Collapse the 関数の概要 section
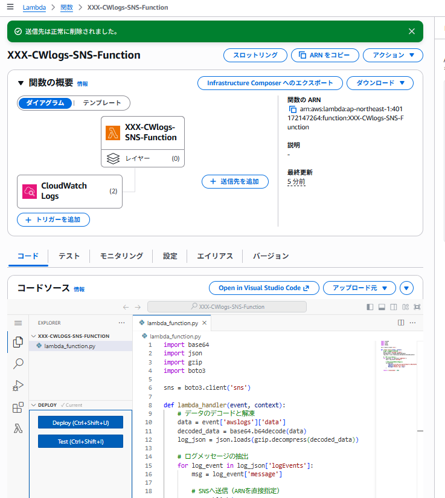The height and width of the screenshot is (498, 445). click(21, 83)
